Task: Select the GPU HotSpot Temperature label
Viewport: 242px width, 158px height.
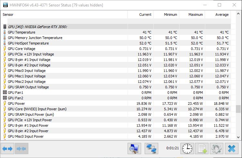Action: pyautogui.click(x=28, y=43)
